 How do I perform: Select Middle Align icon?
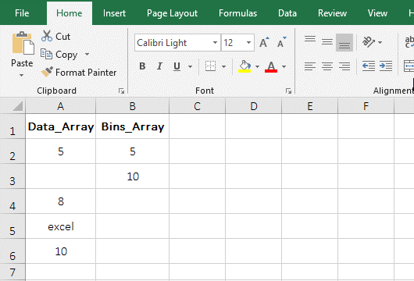pos(327,42)
